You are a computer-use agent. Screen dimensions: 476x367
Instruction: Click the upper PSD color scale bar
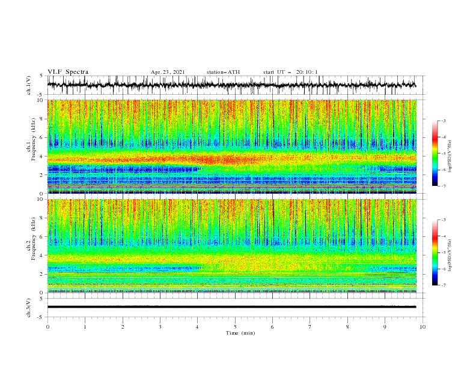pos(435,154)
